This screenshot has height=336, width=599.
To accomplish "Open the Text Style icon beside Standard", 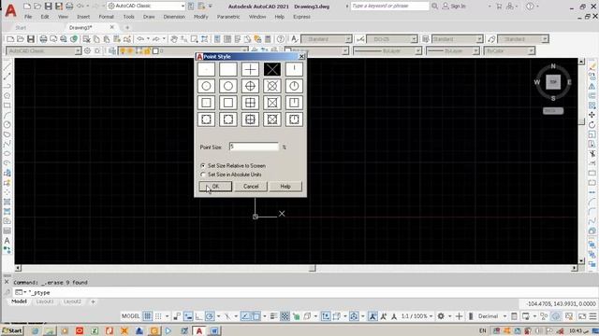I will [x=294, y=39].
